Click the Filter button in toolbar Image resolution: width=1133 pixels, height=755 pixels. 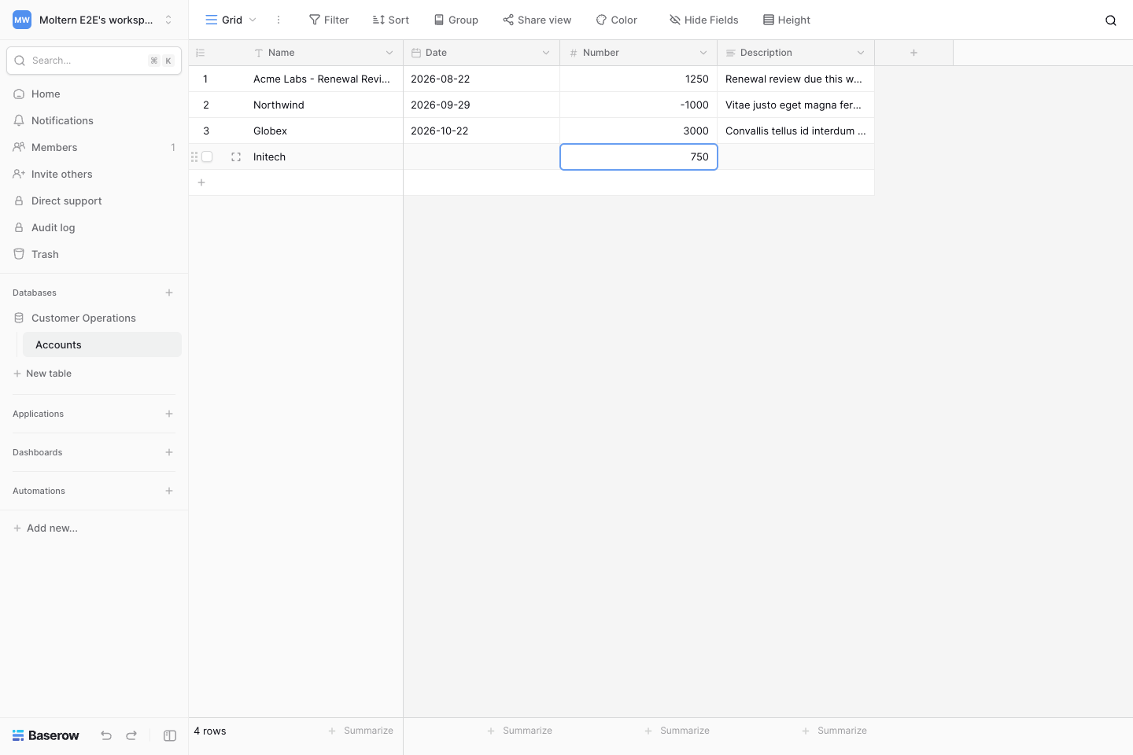[x=329, y=20]
